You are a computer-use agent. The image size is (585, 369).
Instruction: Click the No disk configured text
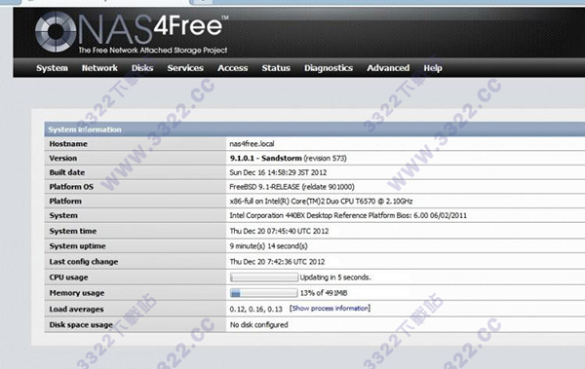[x=259, y=325]
